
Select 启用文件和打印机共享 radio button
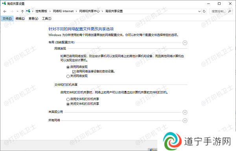click(68, 99)
